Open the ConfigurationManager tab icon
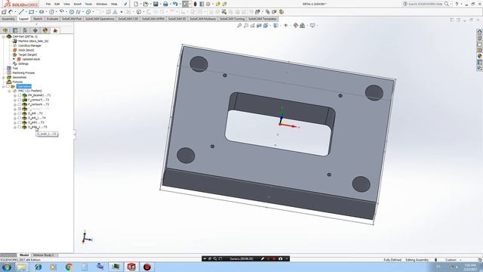Viewport: 483px width, 272px height. pyautogui.click(x=25, y=30)
